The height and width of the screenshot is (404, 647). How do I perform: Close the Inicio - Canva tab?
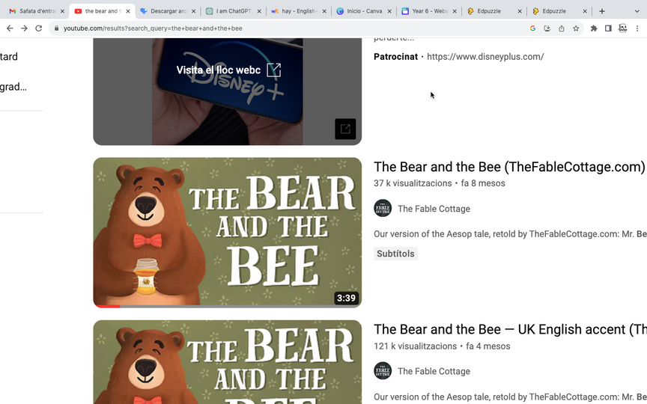(389, 11)
